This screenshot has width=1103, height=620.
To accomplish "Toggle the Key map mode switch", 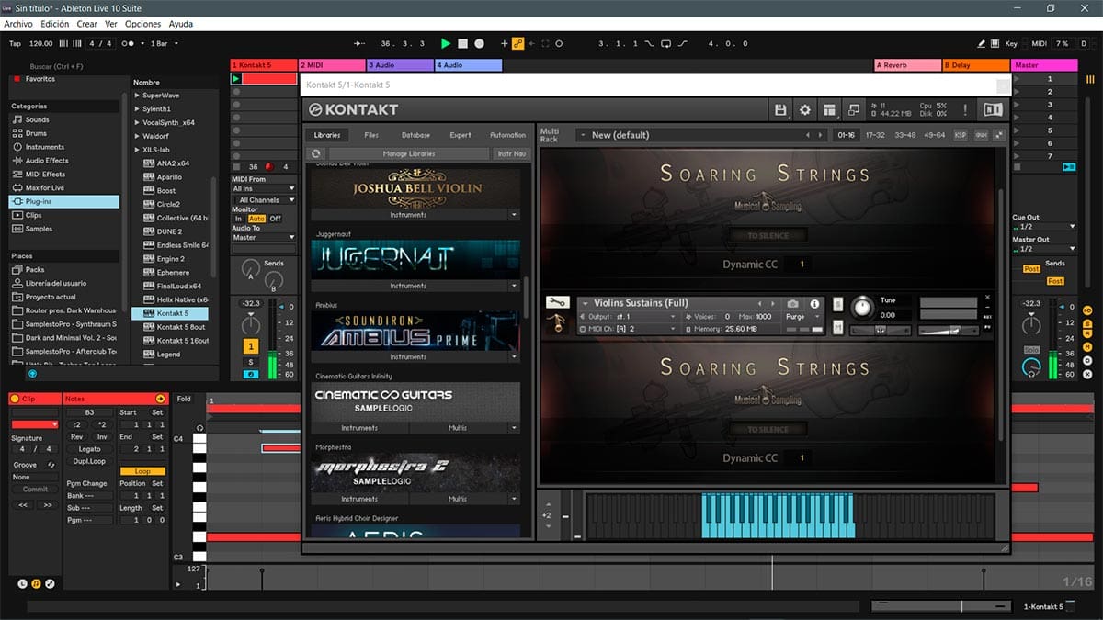I will click(x=1011, y=43).
